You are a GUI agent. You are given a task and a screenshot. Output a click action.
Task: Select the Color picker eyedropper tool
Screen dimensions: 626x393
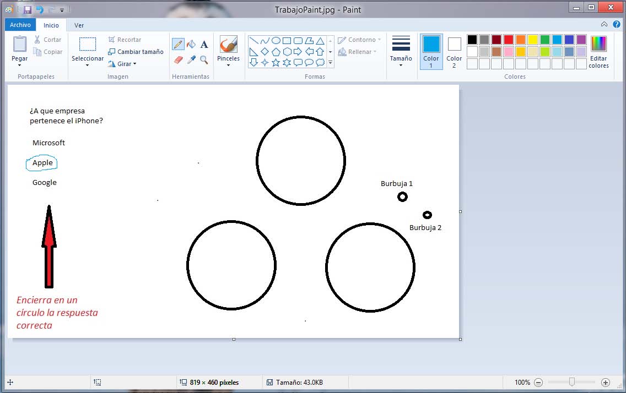pyautogui.click(x=191, y=59)
